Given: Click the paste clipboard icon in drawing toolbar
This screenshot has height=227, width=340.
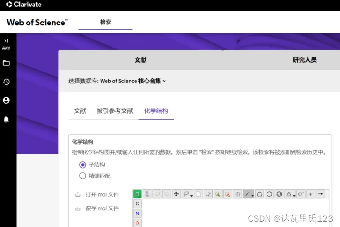Looking at the screenshot, I should pos(147,194).
